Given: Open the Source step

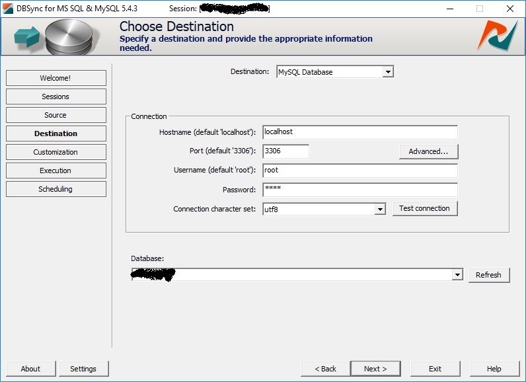Looking at the screenshot, I should point(56,115).
